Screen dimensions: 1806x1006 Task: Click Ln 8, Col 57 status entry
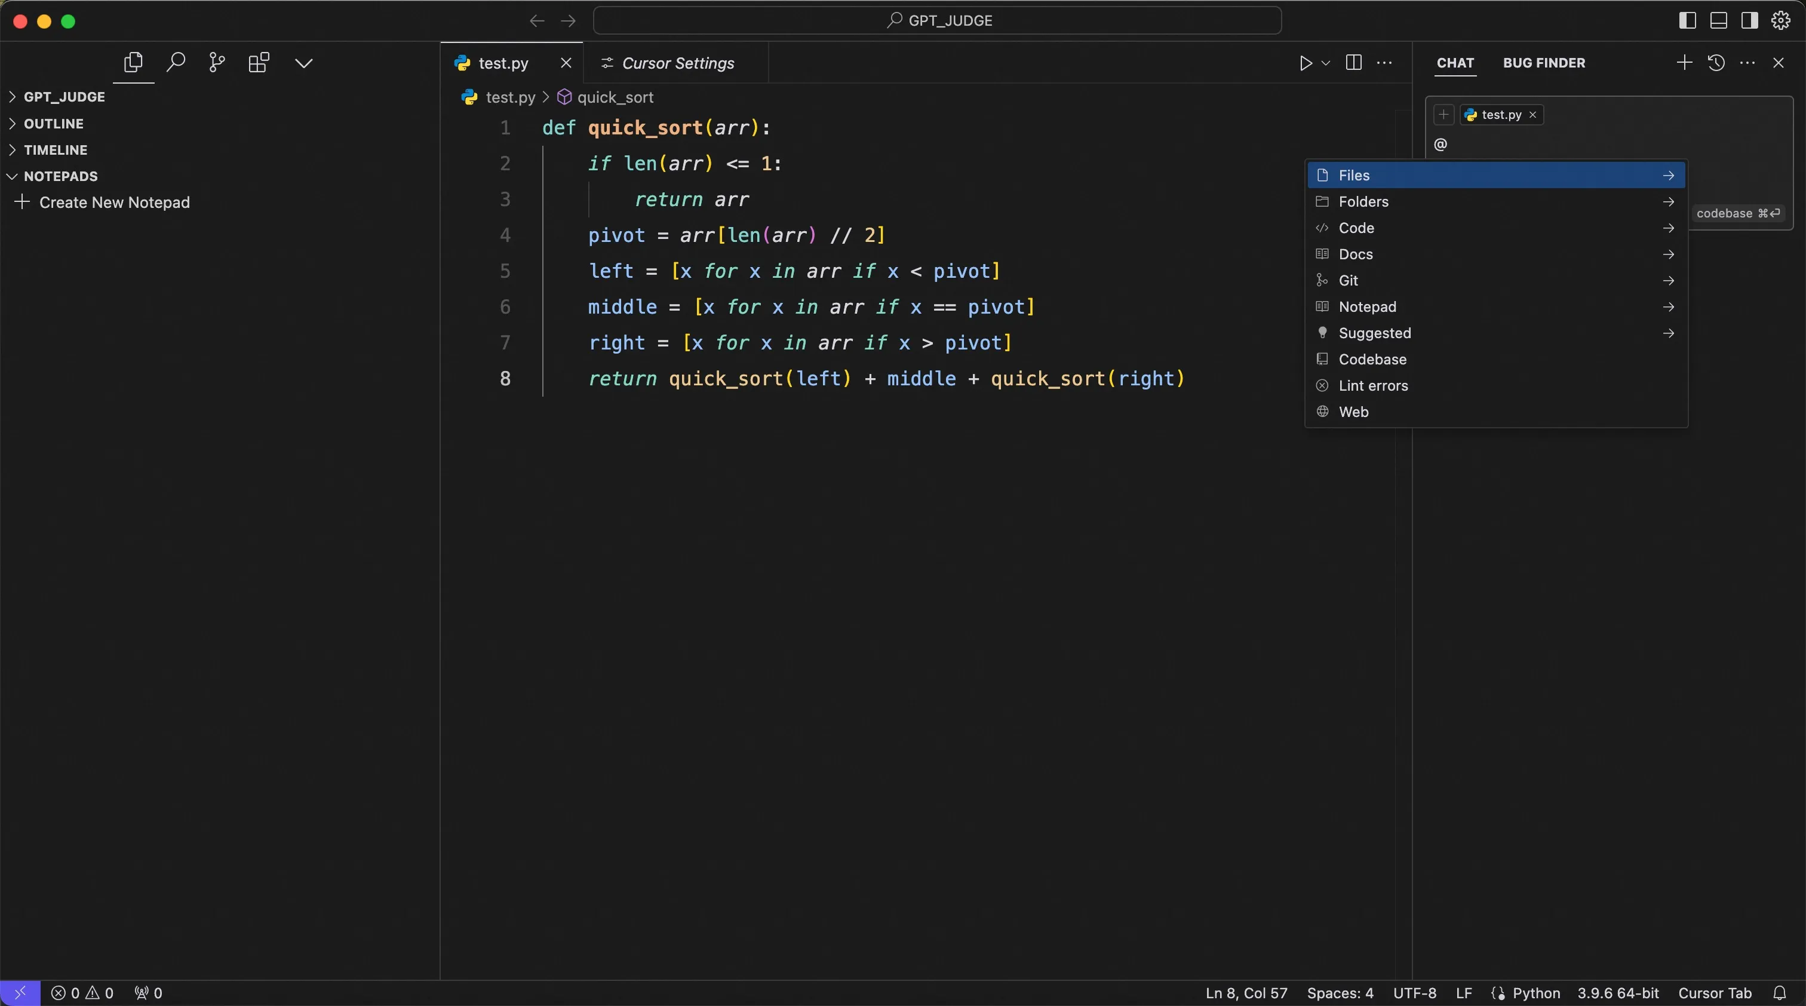pyautogui.click(x=1246, y=993)
